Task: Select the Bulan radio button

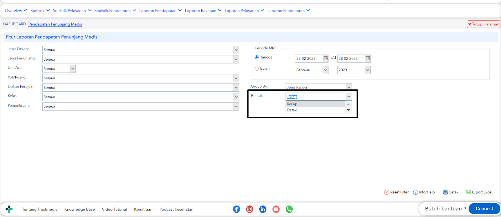Action: (x=257, y=68)
